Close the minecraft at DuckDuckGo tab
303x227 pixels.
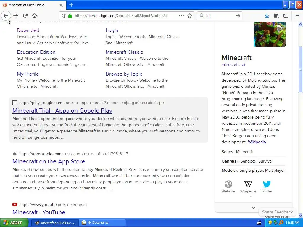(61, 5)
